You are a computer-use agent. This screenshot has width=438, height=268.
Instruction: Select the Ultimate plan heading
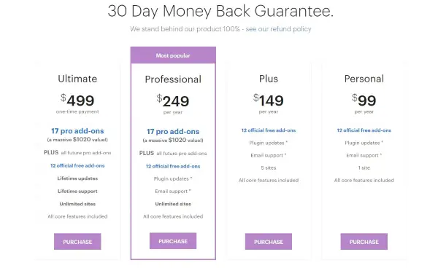(77, 79)
